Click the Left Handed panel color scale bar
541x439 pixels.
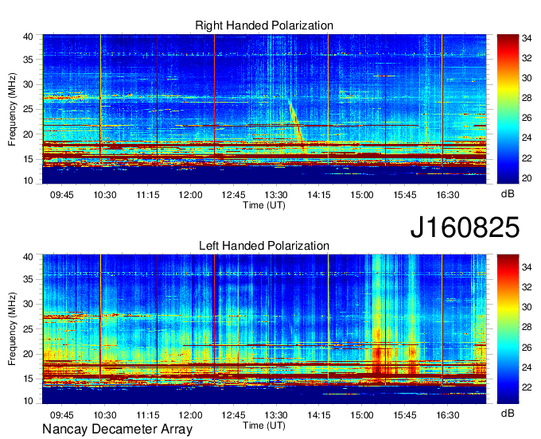[x=508, y=329]
